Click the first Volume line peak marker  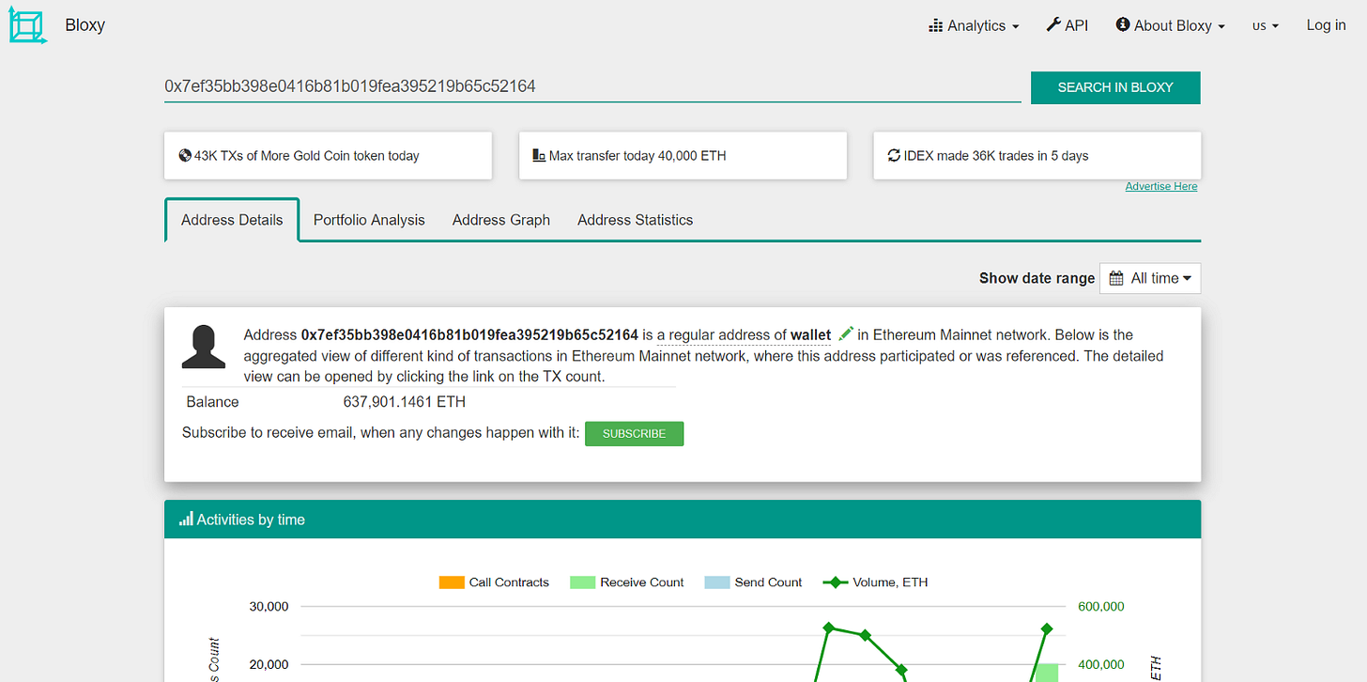(828, 628)
